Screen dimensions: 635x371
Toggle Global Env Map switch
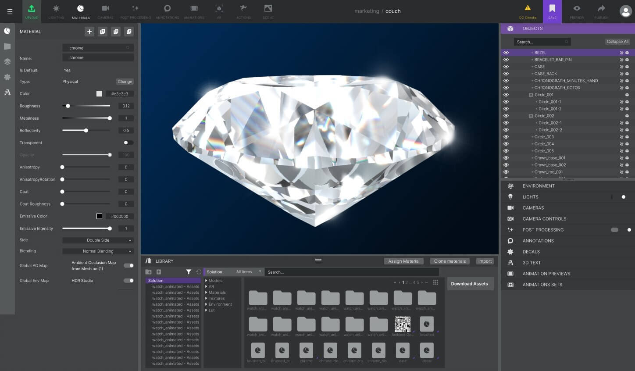(128, 281)
